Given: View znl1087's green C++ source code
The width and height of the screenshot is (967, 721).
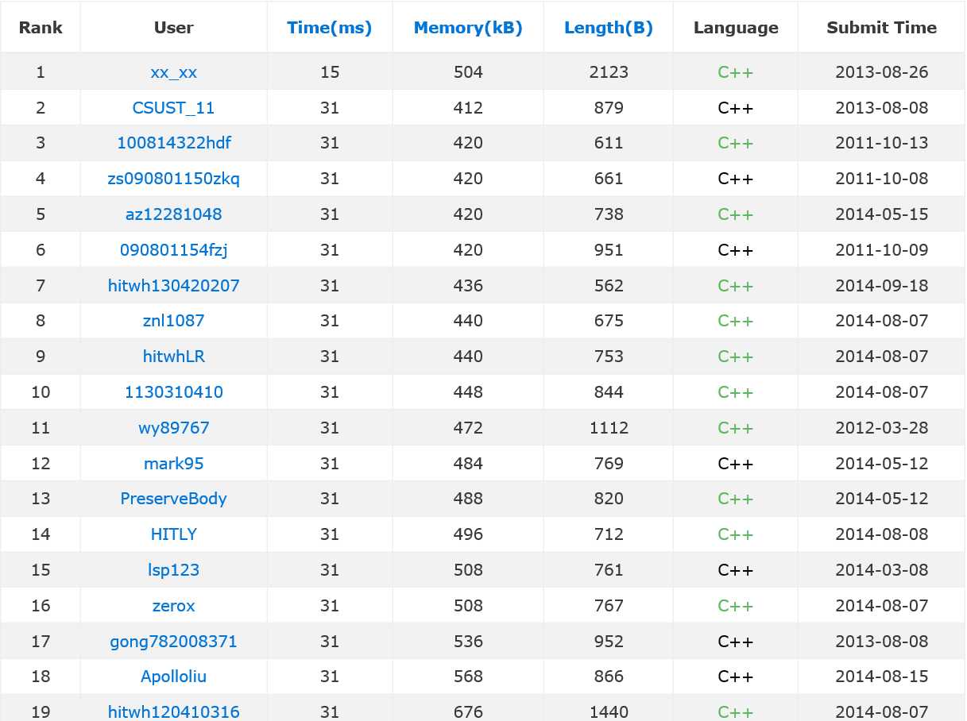Looking at the screenshot, I should click(x=736, y=321).
